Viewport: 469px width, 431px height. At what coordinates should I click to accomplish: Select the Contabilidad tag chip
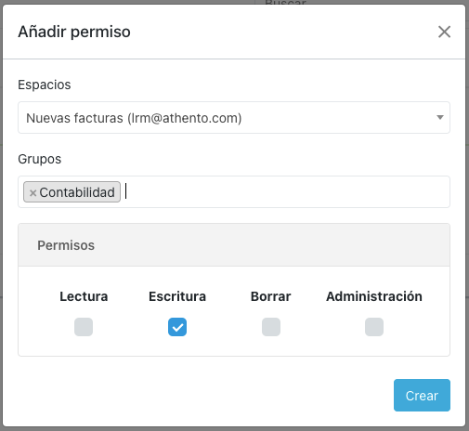(72, 192)
